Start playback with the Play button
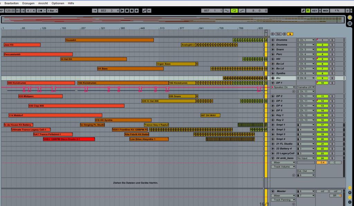Image resolution: width=354 pixels, height=206 pixels. tap(122, 11)
